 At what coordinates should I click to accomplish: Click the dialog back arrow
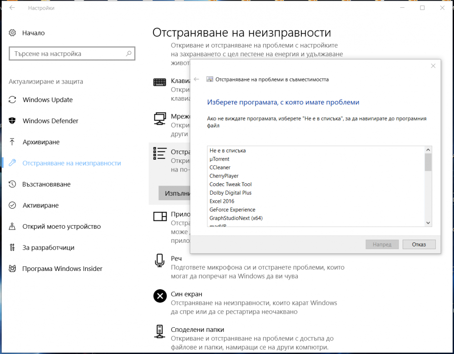tap(197, 79)
